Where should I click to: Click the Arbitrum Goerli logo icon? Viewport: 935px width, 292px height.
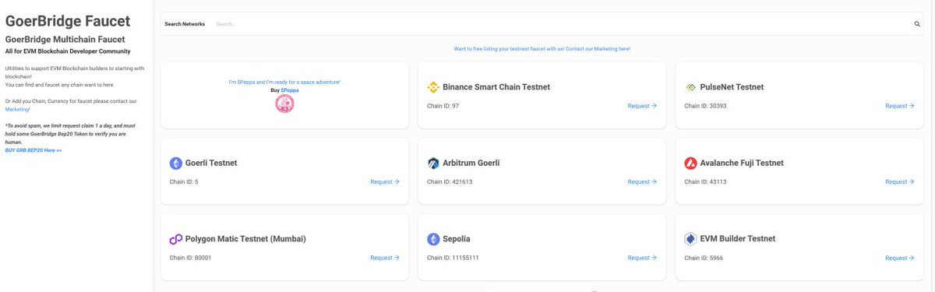click(433, 163)
